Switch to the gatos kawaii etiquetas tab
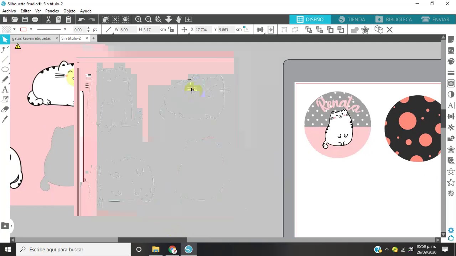This screenshot has width=456, height=256. pyautogui.click(x=31, y=38)
